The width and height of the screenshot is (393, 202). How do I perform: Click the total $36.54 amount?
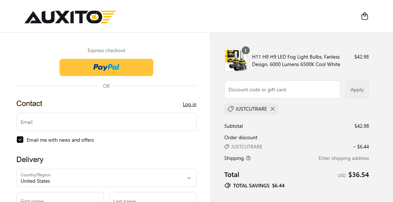[358, 175]
